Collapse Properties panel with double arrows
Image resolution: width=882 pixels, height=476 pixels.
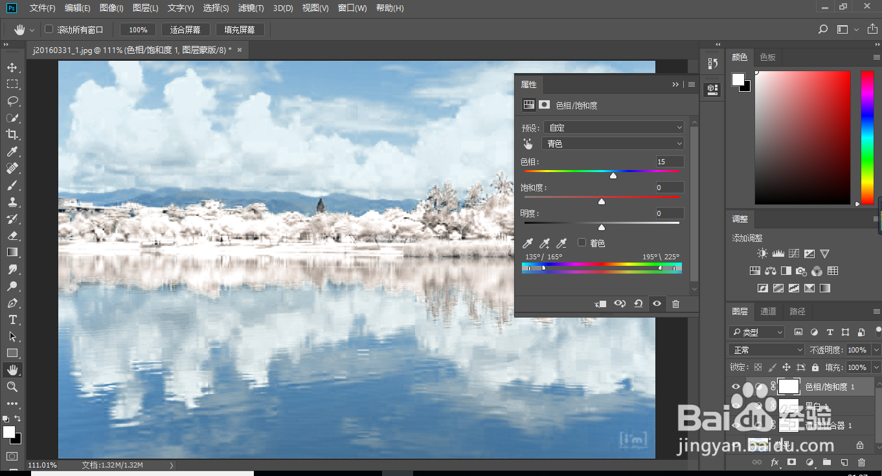(x=675, y=84)
